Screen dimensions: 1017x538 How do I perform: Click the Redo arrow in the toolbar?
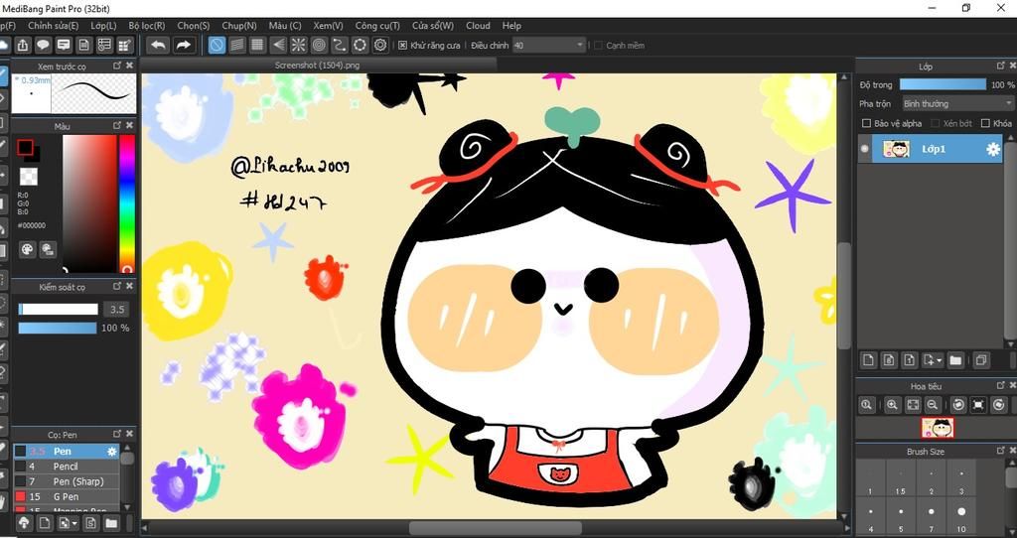184,45
